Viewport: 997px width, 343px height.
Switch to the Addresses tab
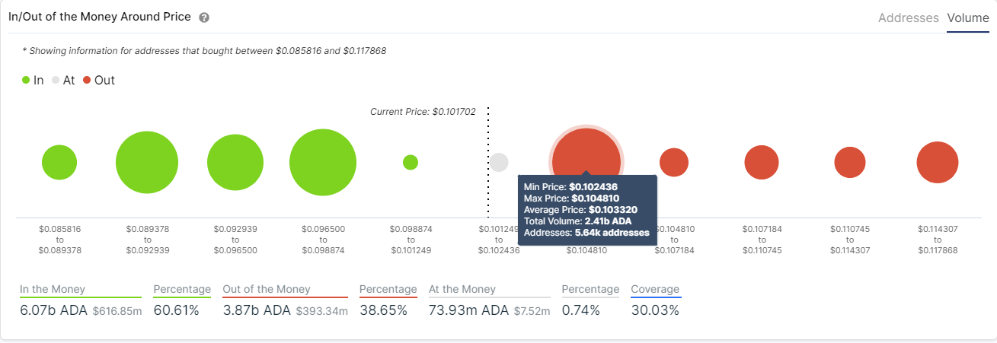[909, 17]
